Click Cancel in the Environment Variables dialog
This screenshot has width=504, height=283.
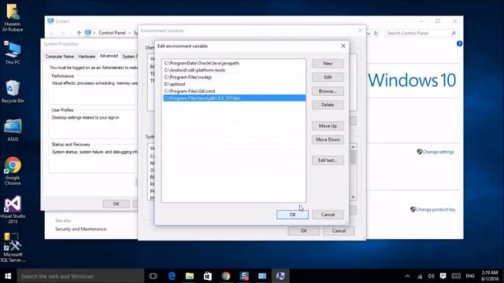[x=339, y=230]
